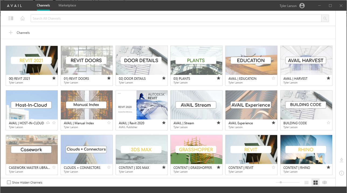This screenshot has width=347, height=193.
Task: Open the AVAIL Experience thumbnail image
Action: point(251,105)
